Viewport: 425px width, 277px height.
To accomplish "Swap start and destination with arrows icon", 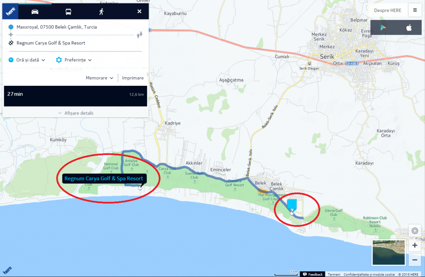I will coord(140,34).
